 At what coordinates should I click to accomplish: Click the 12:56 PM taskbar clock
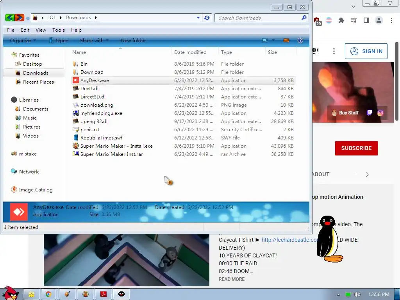(x=379, y=295)
